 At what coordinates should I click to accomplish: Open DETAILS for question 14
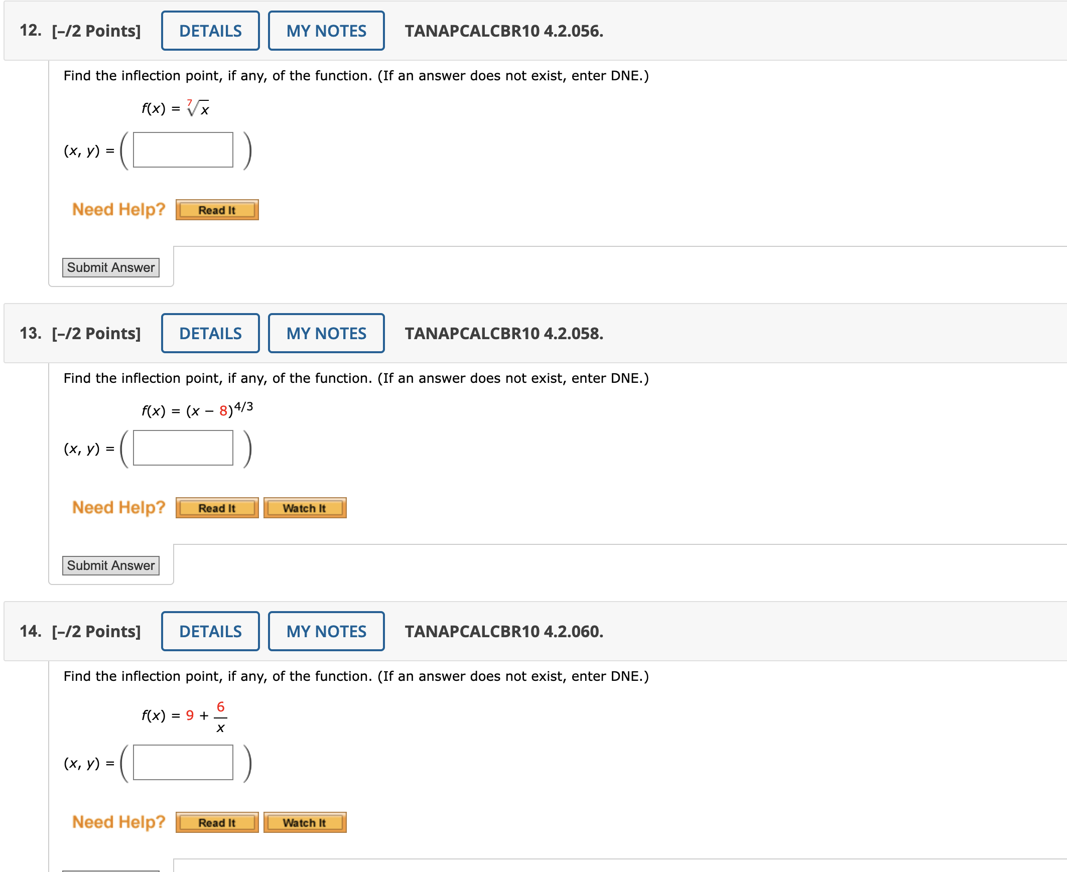pyautogui.click(x=210, y=631)
